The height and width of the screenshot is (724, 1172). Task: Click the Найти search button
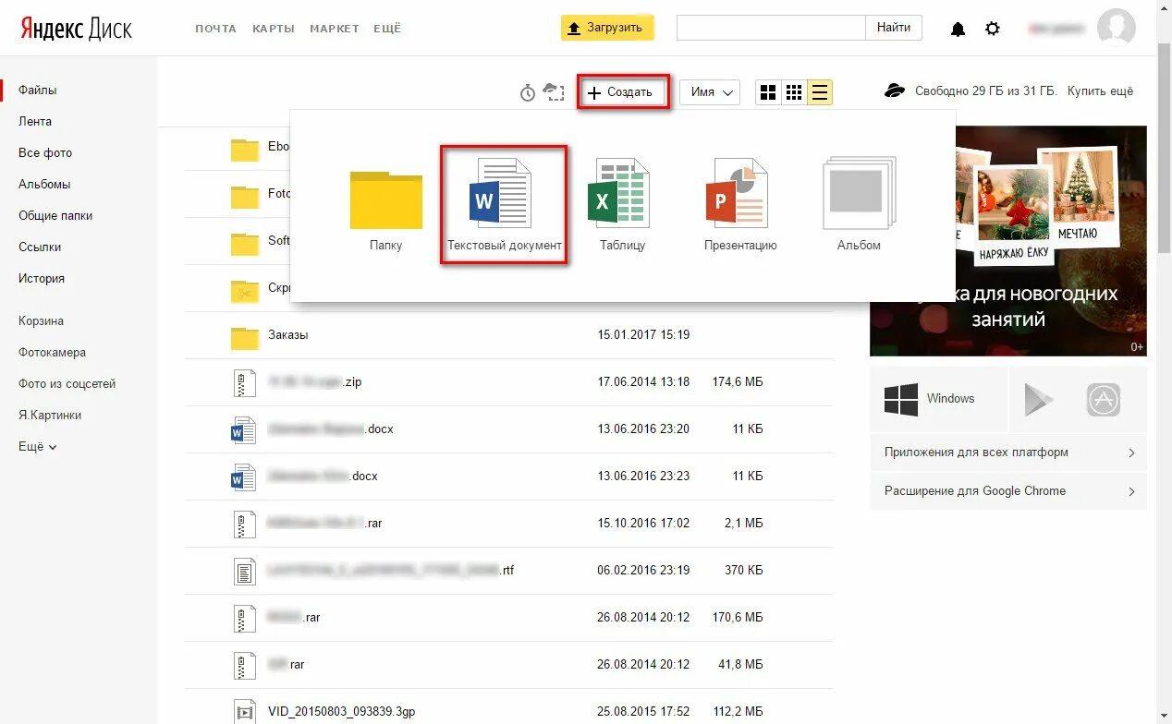click(894, 28)
